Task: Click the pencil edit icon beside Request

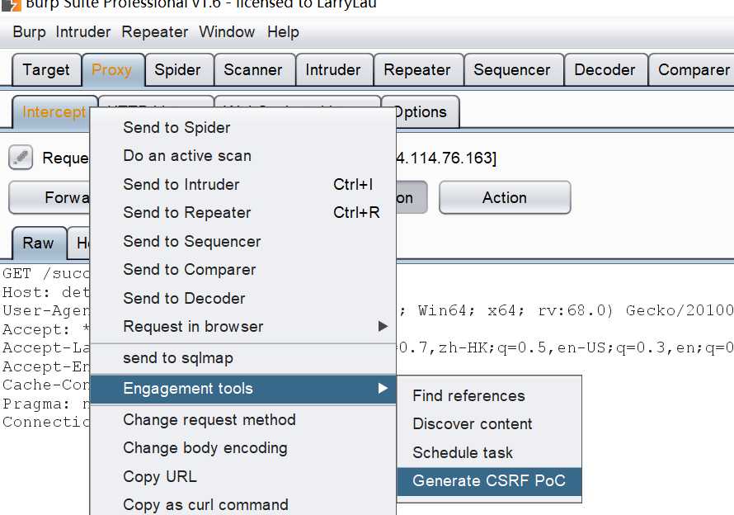Action: [21, 158]
